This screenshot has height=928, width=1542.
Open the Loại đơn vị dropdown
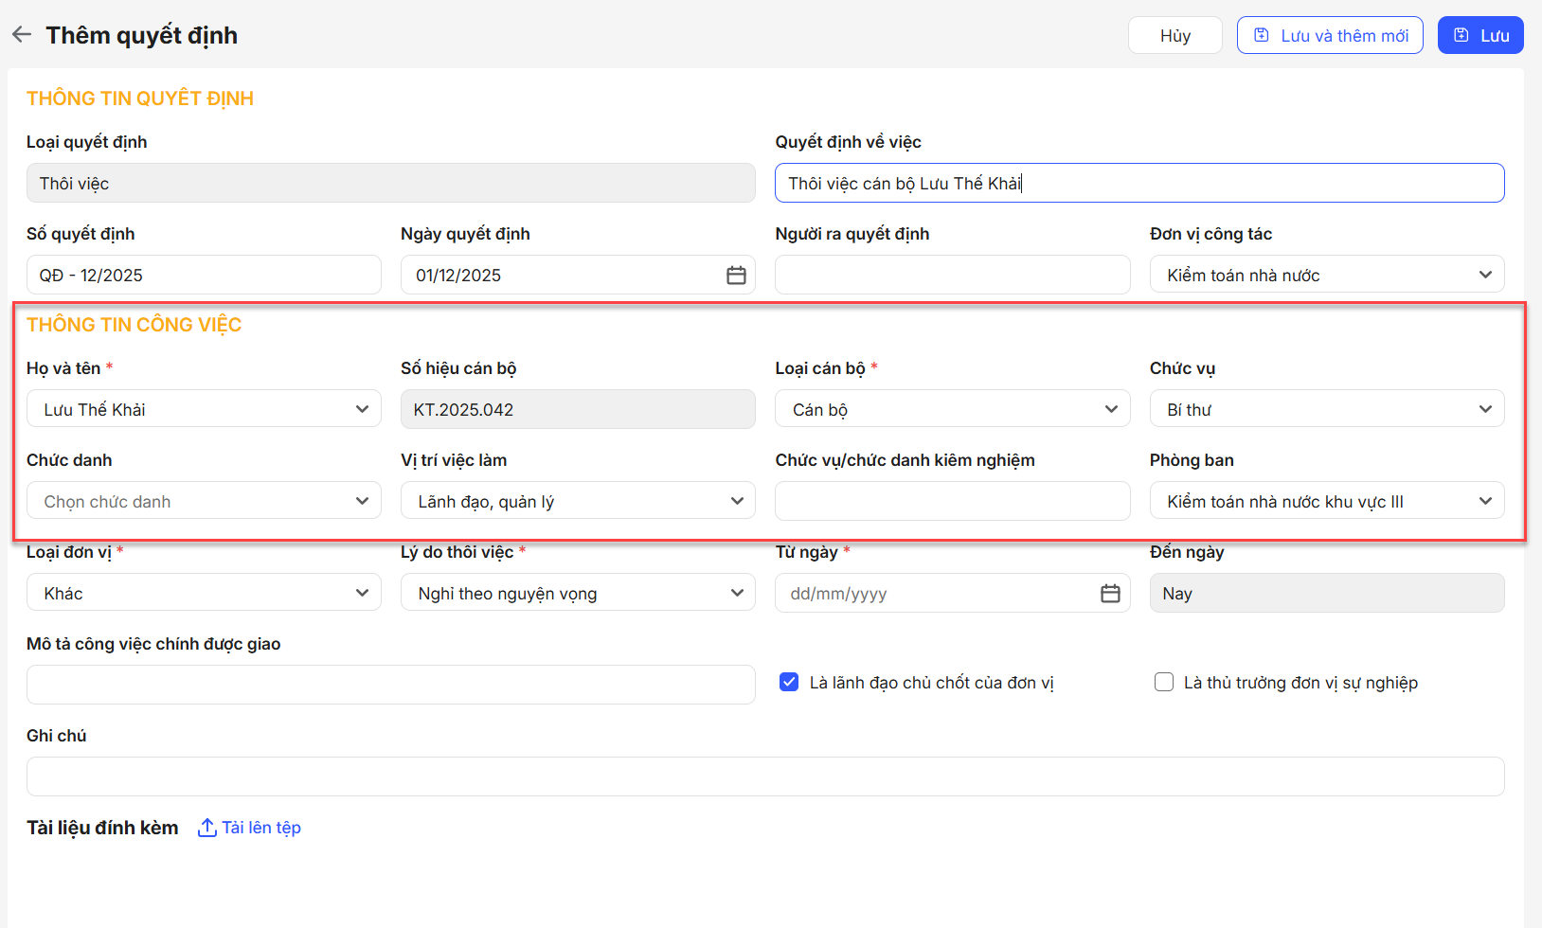204,594
